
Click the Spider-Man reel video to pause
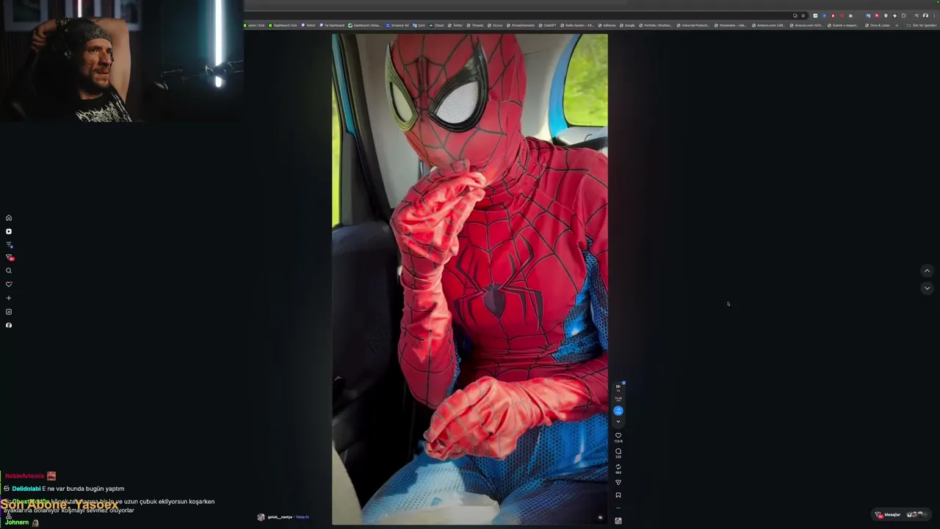(x=470, y=279)
